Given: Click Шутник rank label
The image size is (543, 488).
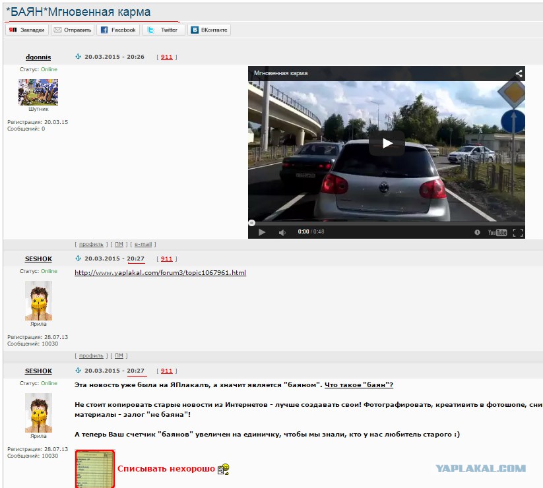Looking at the screenshot, I should coord(38,109).
